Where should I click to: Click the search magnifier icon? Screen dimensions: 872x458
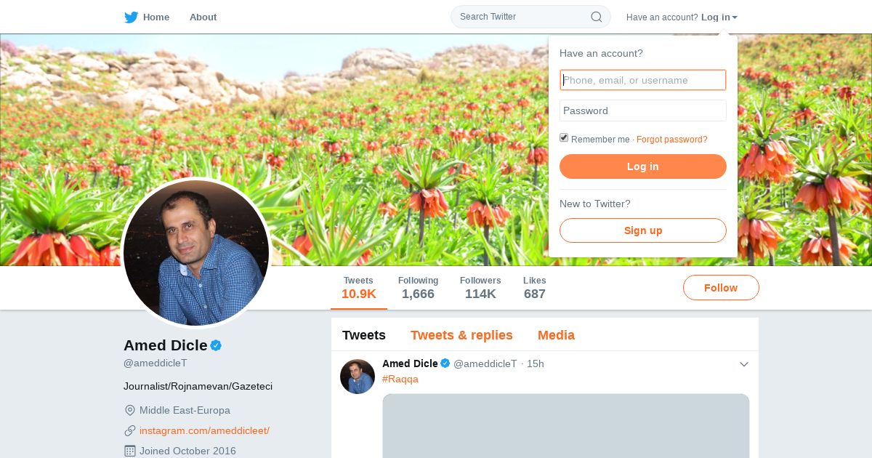pyautogui.click(x=597, y=17)
